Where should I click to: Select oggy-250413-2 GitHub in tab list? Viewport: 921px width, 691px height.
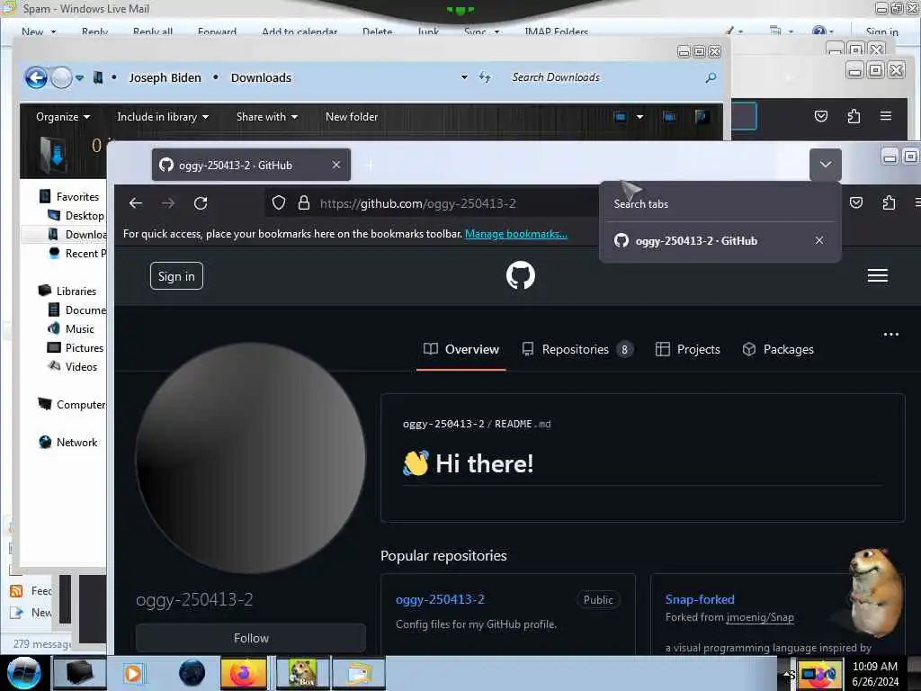(x=696, y=241)
